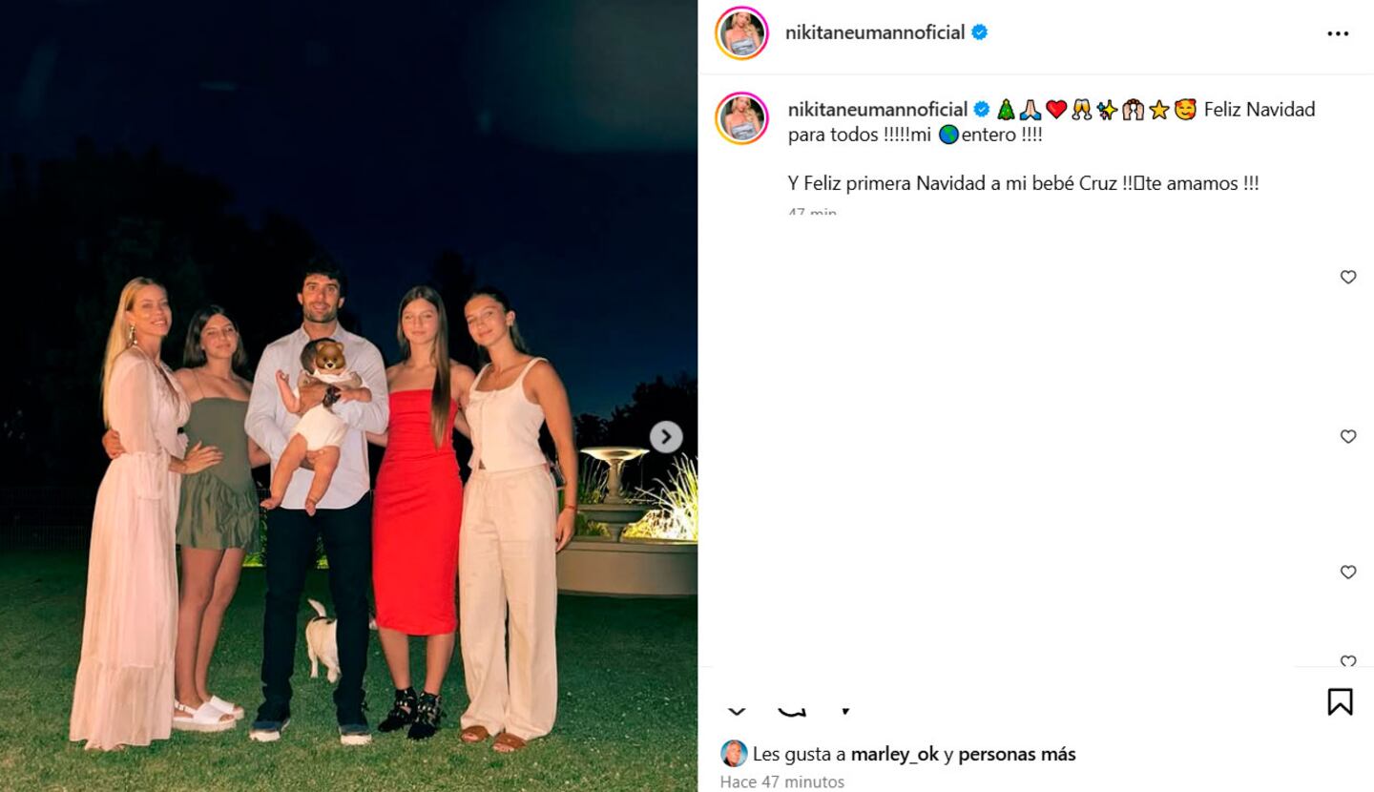
Task: Click the partially visible comment bubble icon
Action: (x=791, y=711)
